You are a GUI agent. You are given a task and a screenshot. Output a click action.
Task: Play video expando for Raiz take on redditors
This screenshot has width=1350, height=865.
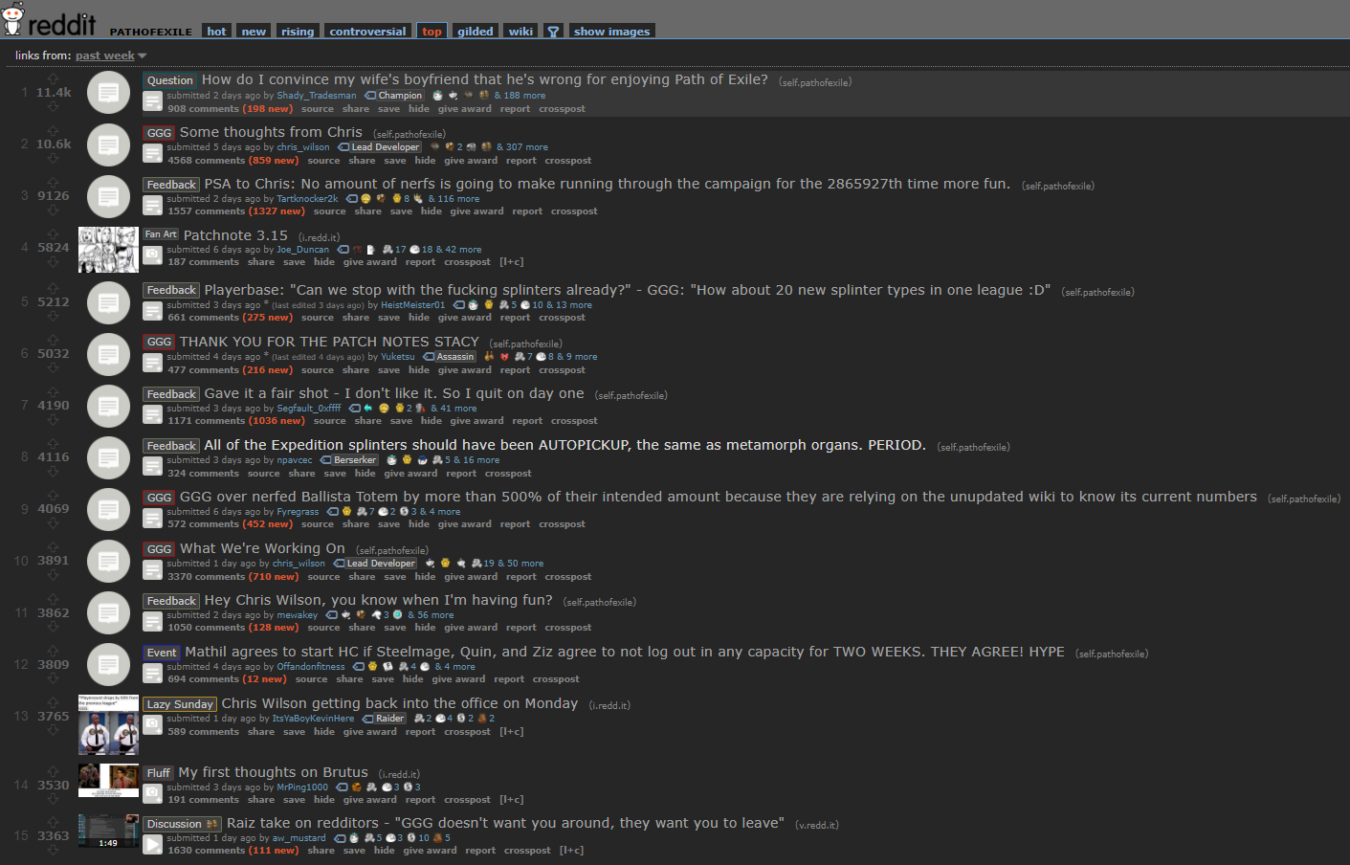[x=152, y=844]
